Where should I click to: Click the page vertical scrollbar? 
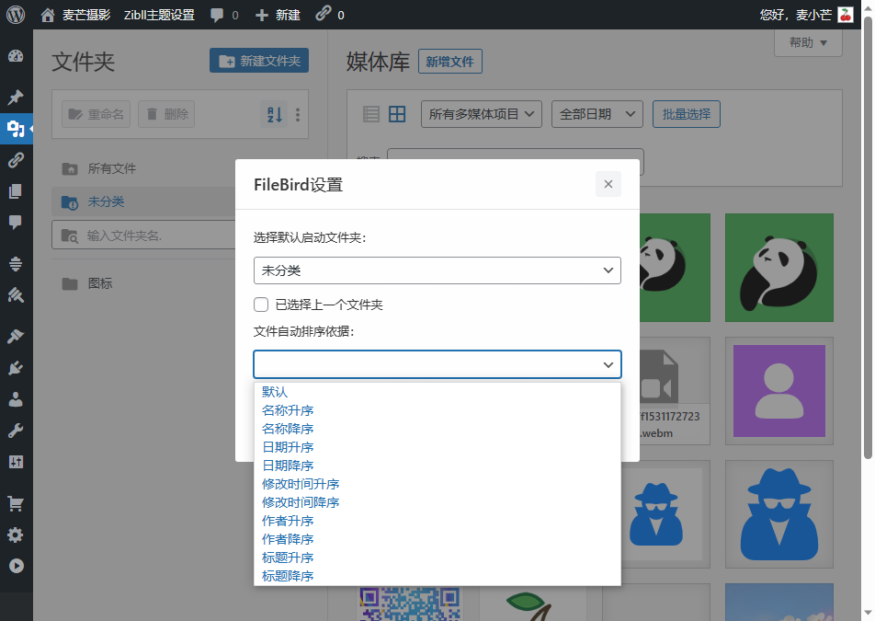coord(868,237)
